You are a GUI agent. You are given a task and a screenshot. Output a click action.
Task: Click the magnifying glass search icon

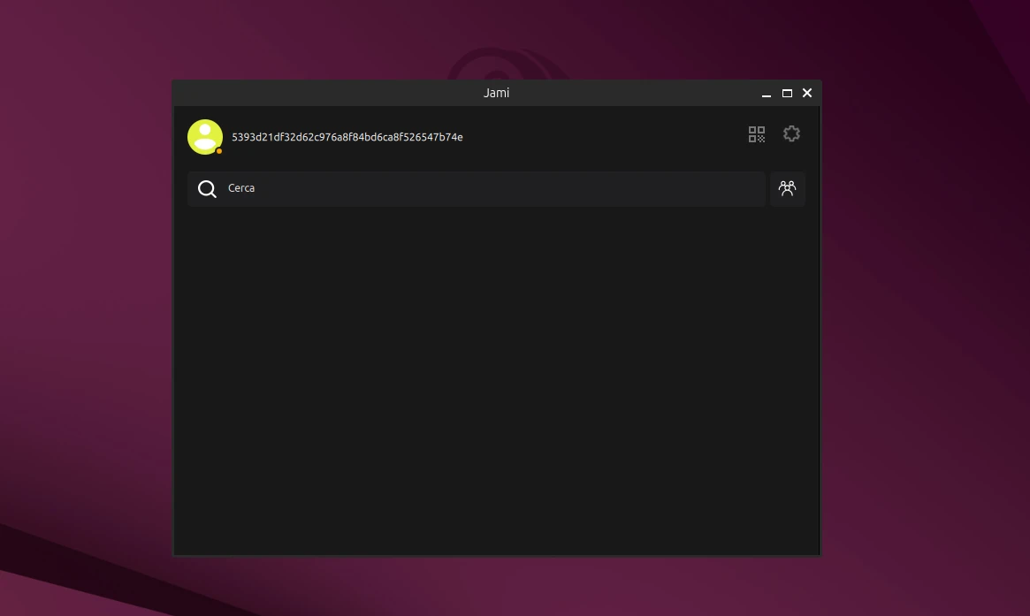click(207, 189)
